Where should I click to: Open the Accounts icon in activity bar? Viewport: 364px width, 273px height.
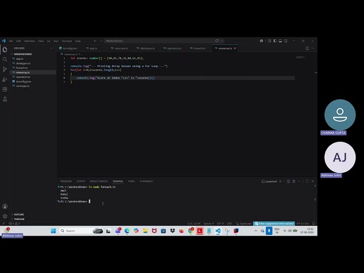5,206
